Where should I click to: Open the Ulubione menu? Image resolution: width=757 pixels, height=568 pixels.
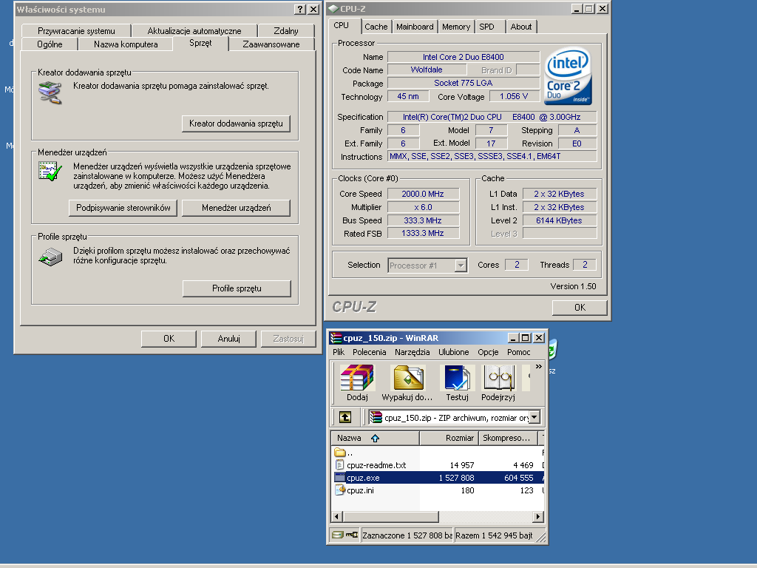coord(453,352)
